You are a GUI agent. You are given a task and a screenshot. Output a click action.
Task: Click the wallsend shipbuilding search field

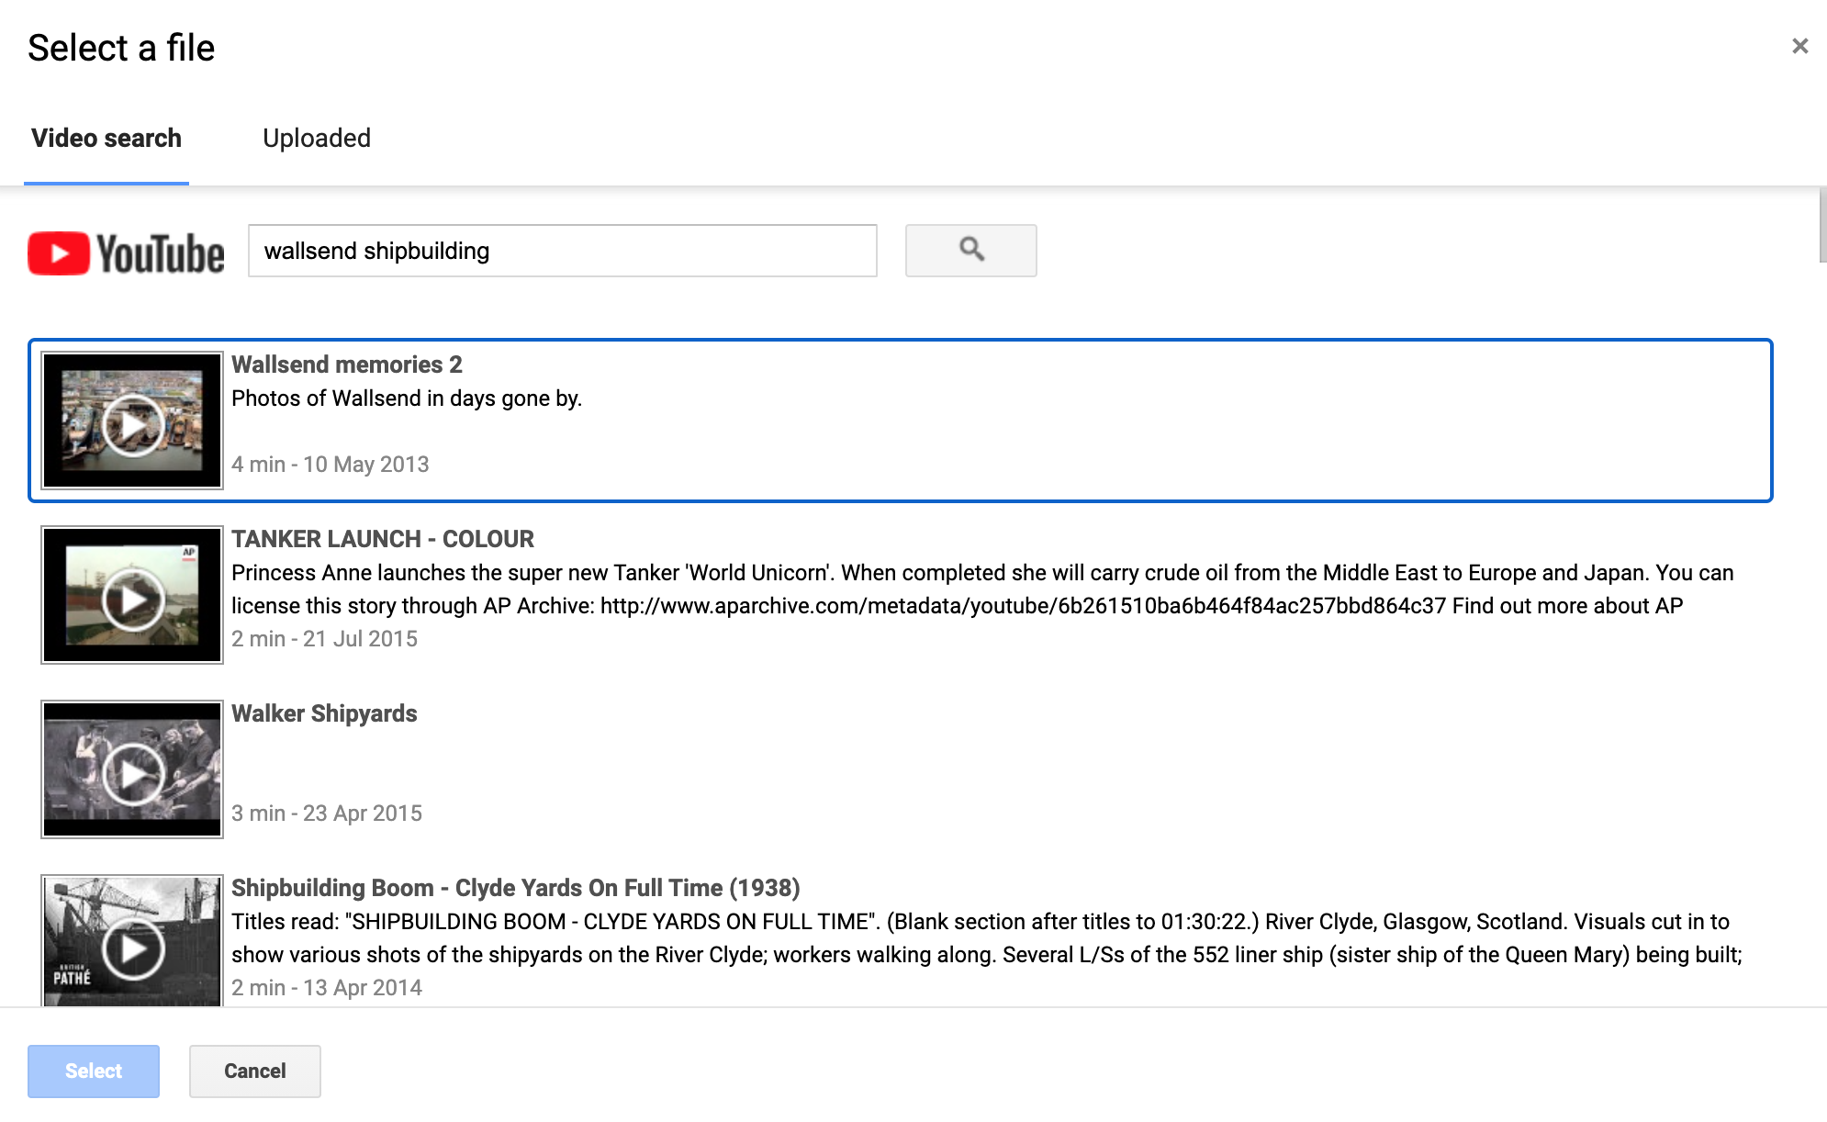point(563,251)
